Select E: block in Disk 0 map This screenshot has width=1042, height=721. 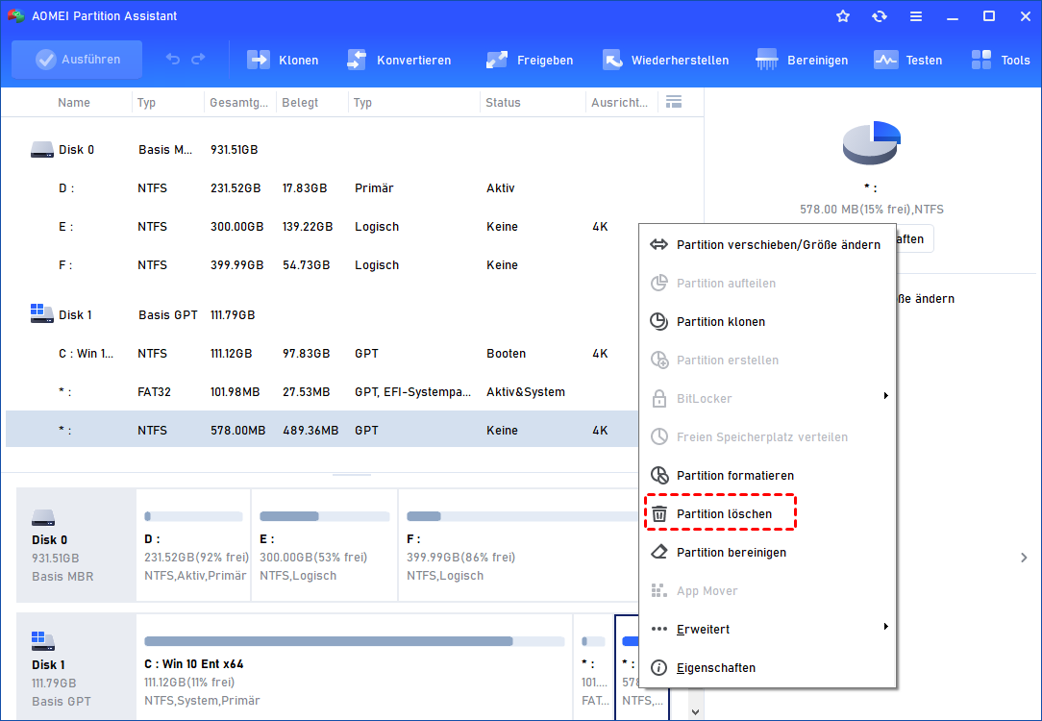point(324,545)
